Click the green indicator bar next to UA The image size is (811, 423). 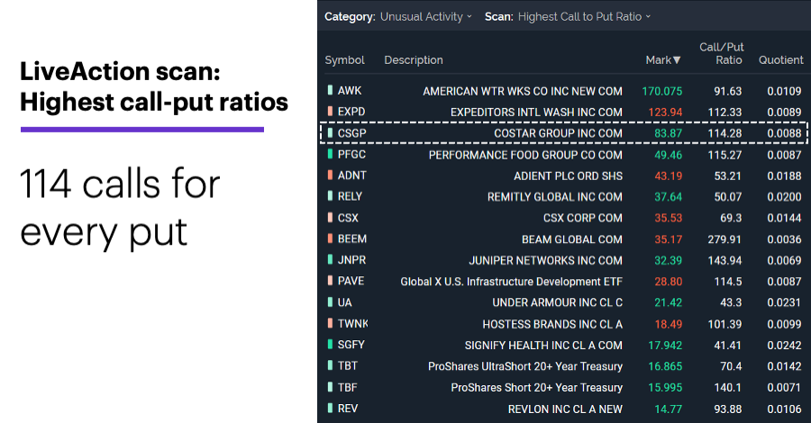point(330,302)
